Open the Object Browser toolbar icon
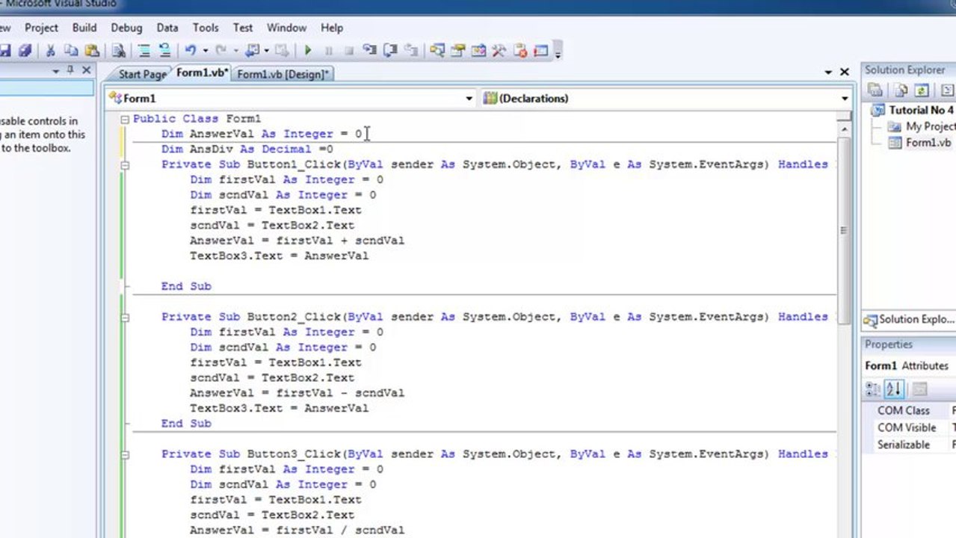956x538 pixels. click(478, 51)
